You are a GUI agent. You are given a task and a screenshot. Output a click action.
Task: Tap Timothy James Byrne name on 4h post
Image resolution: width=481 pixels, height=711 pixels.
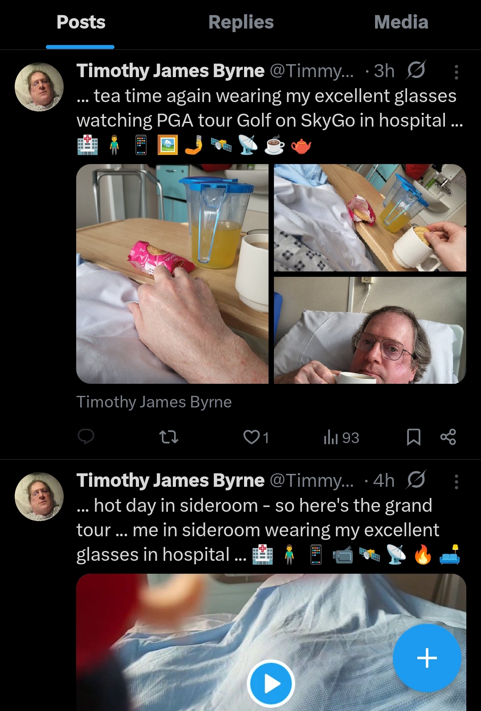point(171,481)
